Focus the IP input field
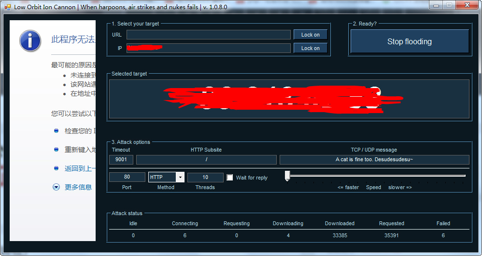482x256 pixels. click(x=209, y=48)
